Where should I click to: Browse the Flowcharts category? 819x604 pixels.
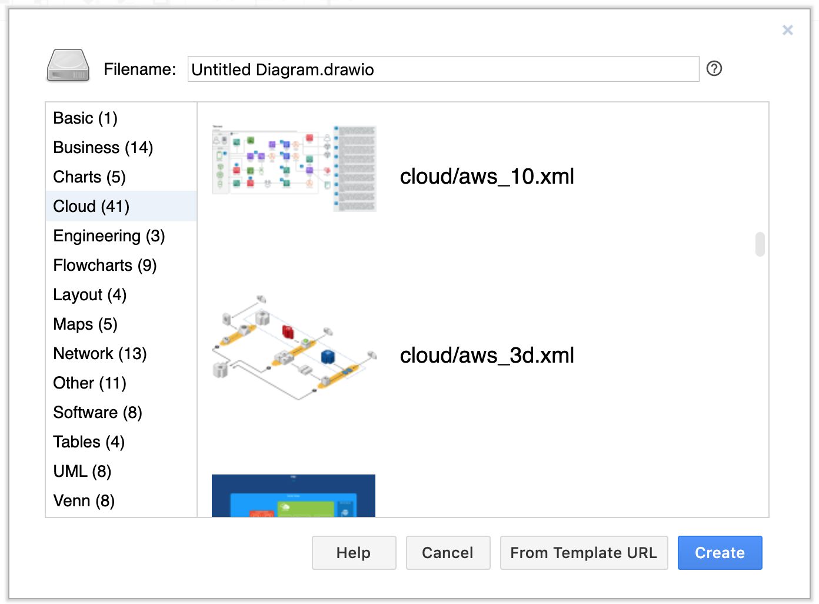click(105, 265)
